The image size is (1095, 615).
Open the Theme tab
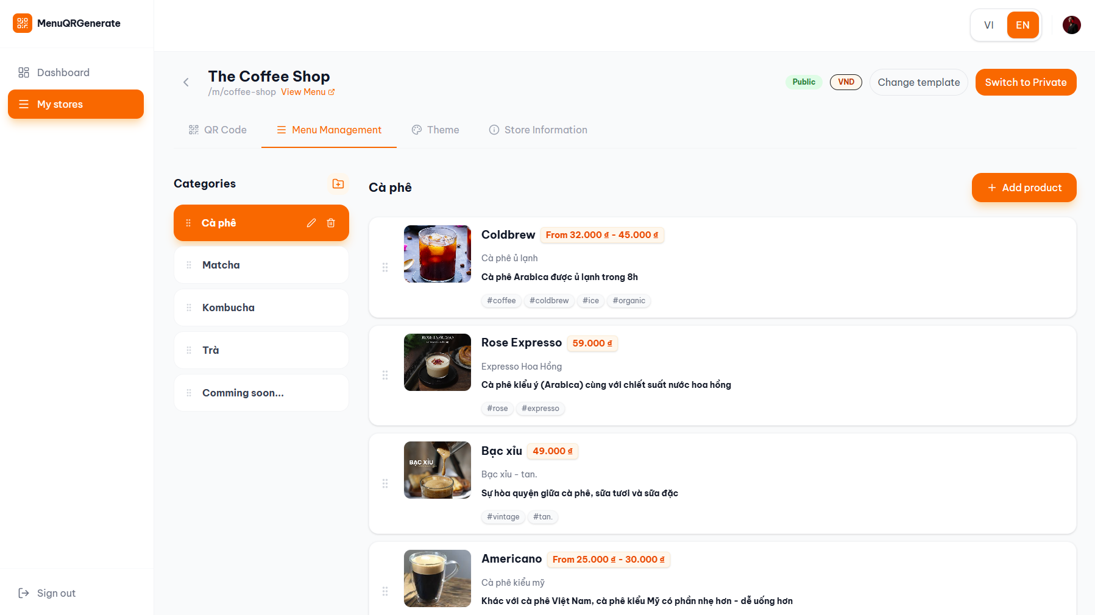(x=436, y=130)
